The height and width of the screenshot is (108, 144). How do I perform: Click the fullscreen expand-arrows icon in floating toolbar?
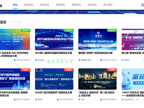click(58, 61)
